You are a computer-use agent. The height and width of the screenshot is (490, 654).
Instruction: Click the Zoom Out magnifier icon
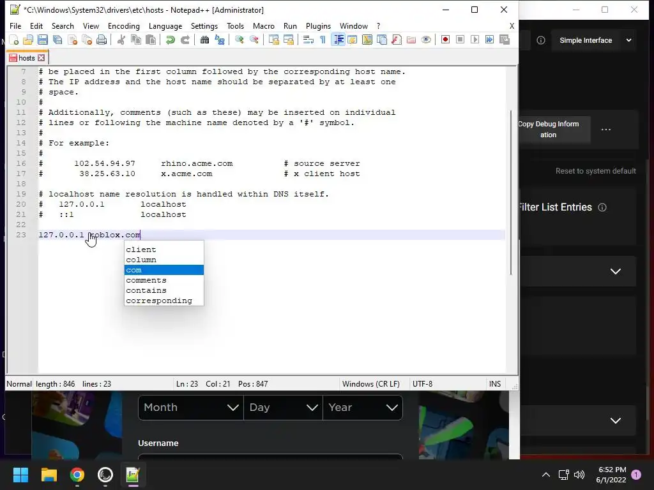tap(254, 40)
